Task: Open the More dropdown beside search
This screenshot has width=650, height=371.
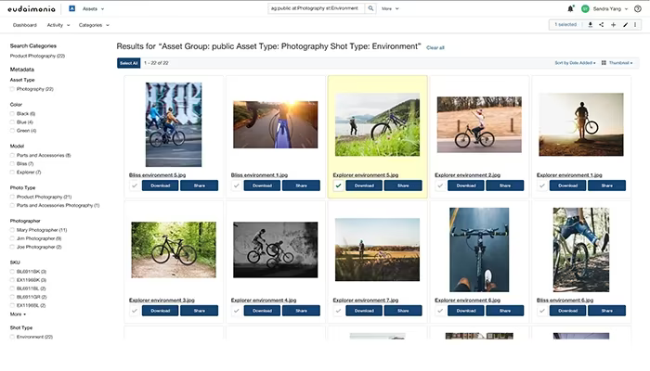Action: 390,8
